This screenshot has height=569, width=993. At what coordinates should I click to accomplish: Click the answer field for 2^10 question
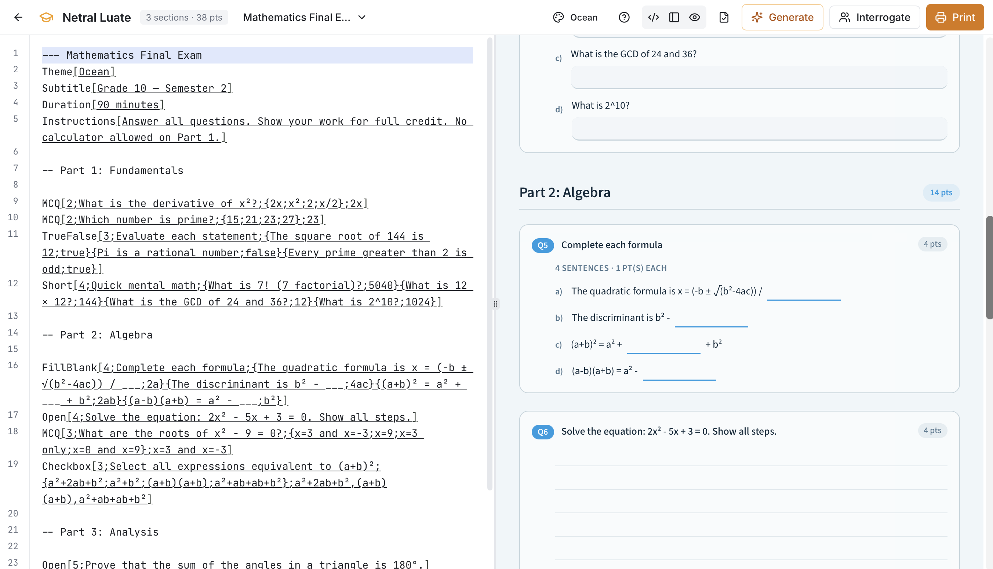(759, 128)
